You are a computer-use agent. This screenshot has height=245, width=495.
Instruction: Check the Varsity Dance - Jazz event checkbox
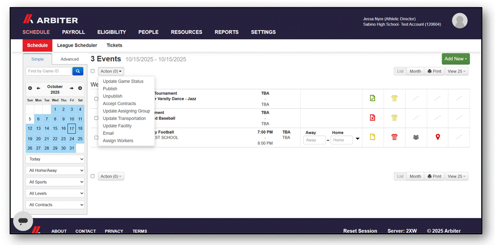[96, 99]
